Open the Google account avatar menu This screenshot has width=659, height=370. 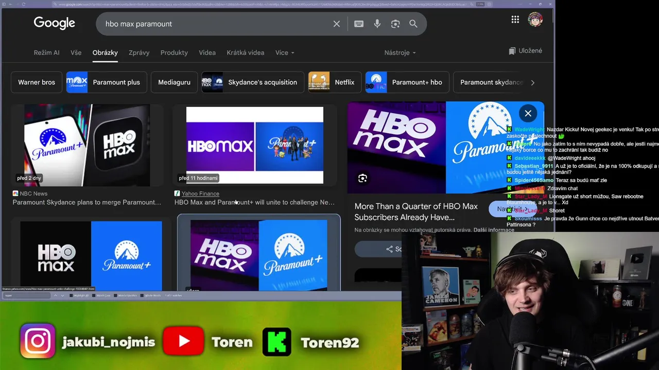[535, 20]
